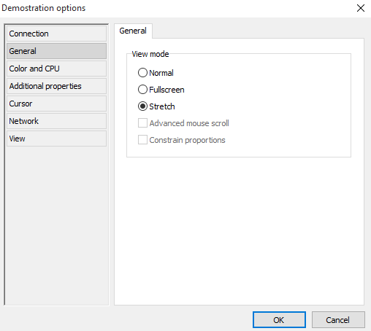
Task: Open the Connection category
Action: point(56,34)
